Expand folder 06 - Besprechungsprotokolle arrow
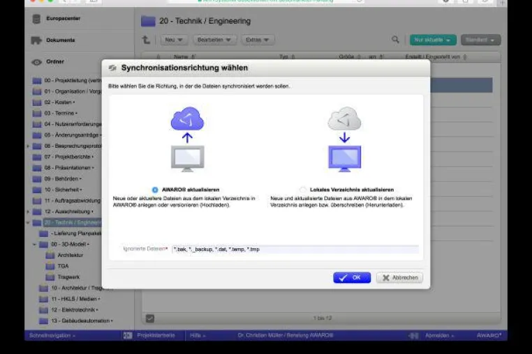 click(28, 146)
